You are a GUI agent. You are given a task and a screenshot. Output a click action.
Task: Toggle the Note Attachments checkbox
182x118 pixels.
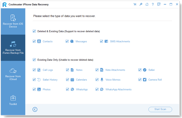97,70
